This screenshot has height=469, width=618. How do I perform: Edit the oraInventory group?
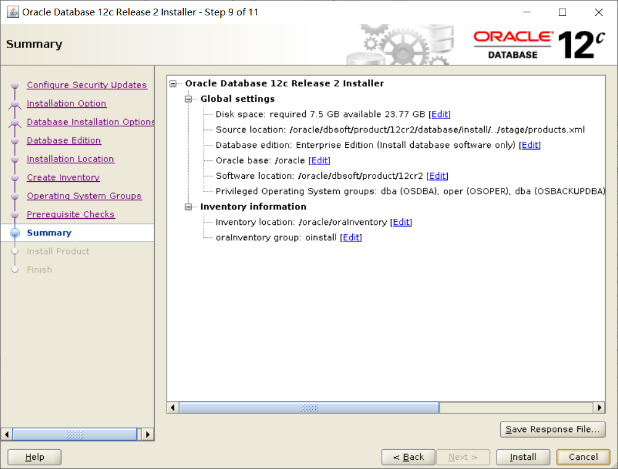[351, 237]
